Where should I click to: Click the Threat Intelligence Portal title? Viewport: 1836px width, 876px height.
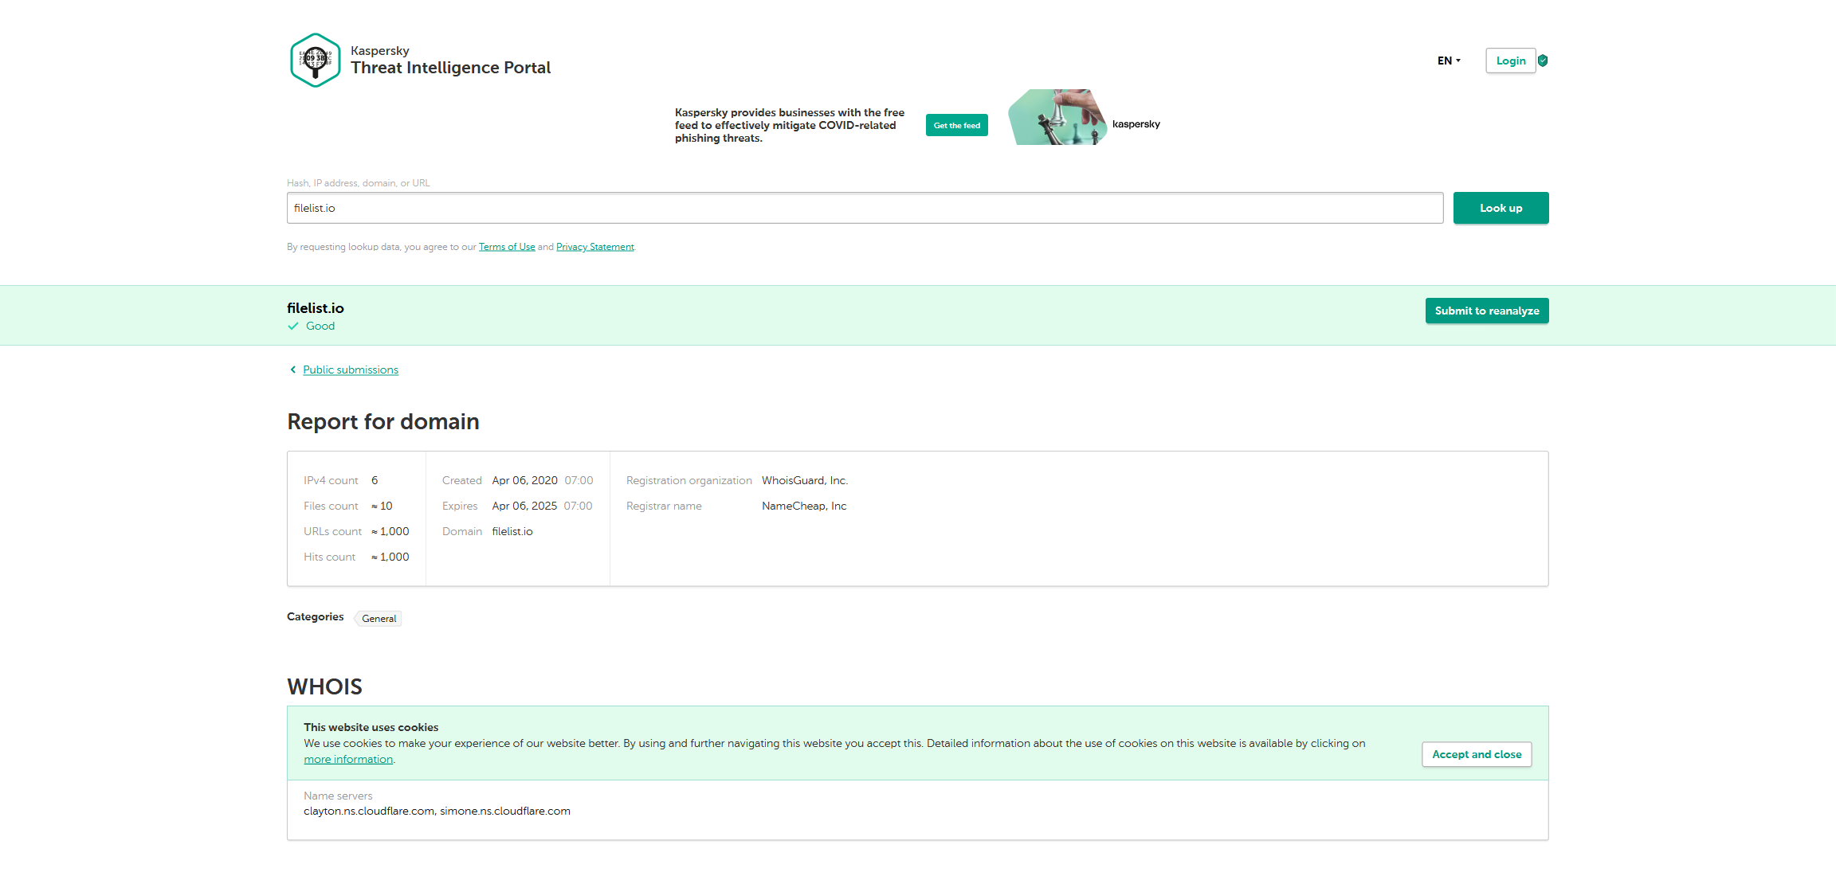[x=450, y=68]
